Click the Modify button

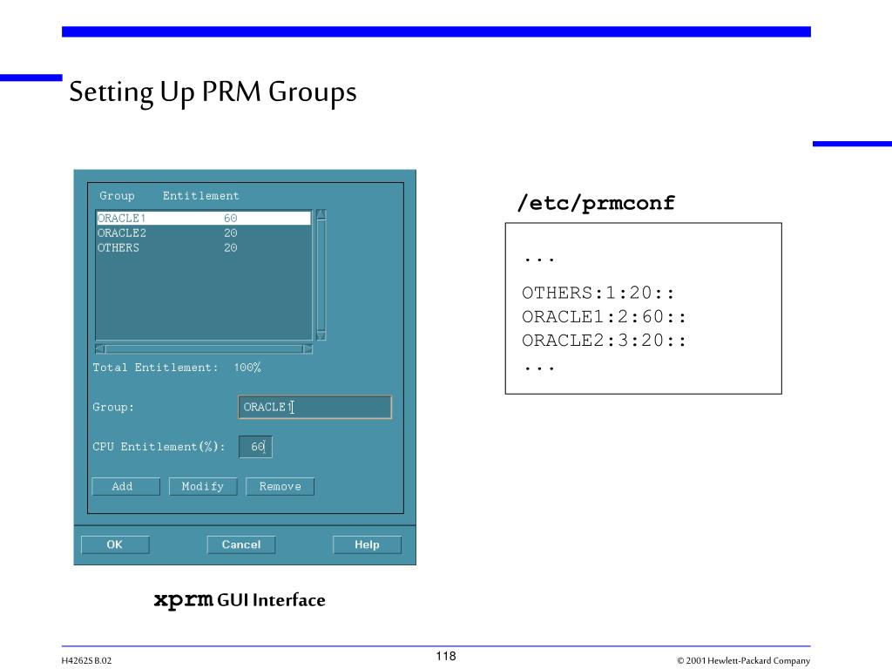(x=202, y=486)
